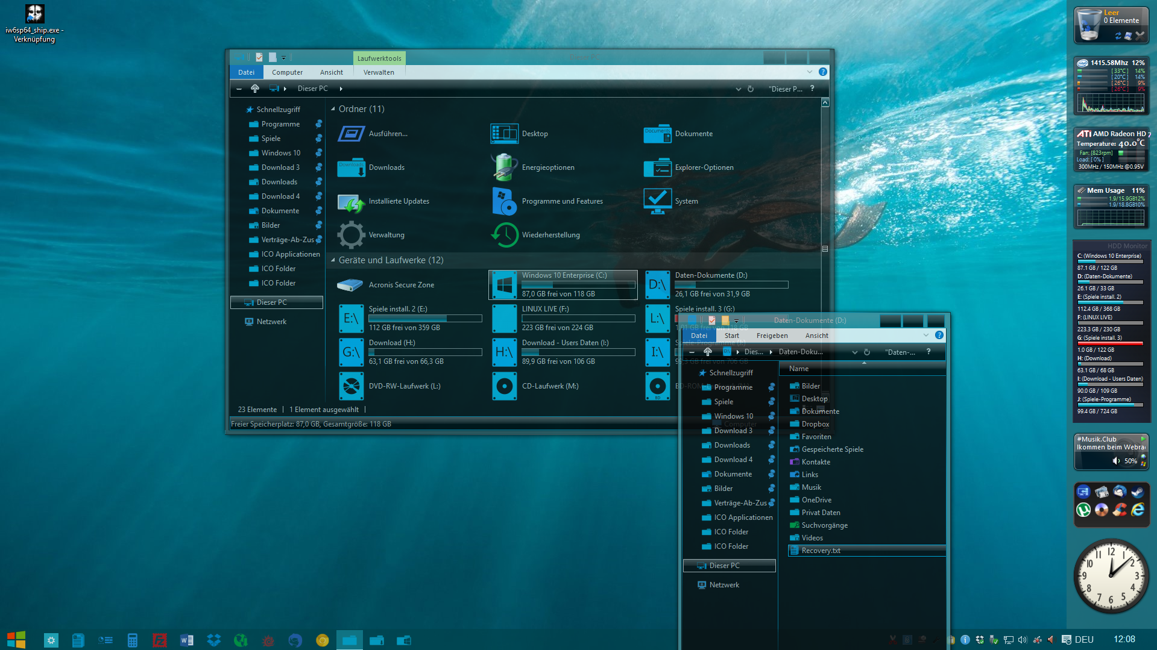Launch Steam from the launcher gadget
This screenshot has width=1157, height=650.
pyautogui.click(x=1137, y=492)
